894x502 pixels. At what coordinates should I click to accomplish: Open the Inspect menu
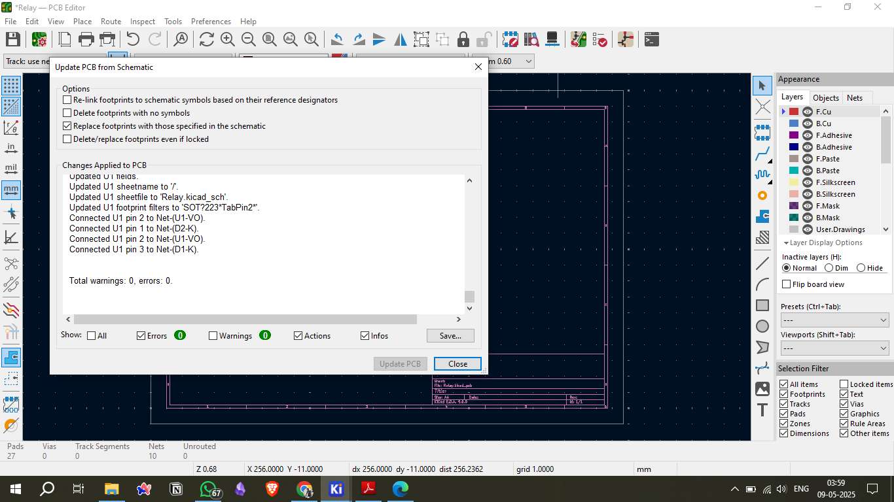pyautogui.click(x=143, y=22)
